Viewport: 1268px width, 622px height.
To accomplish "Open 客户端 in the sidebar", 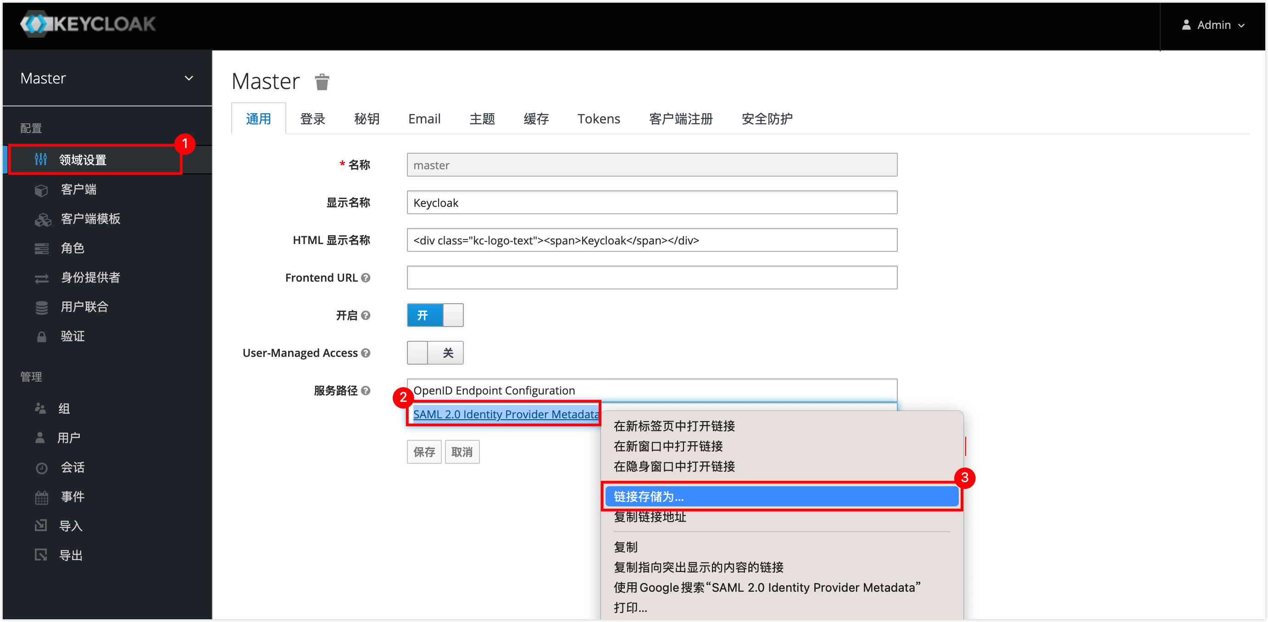I will point(78,189).
